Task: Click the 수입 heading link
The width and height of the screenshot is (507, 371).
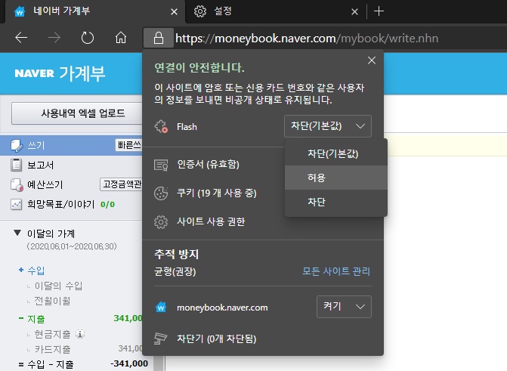Action: tap(36, 271)
